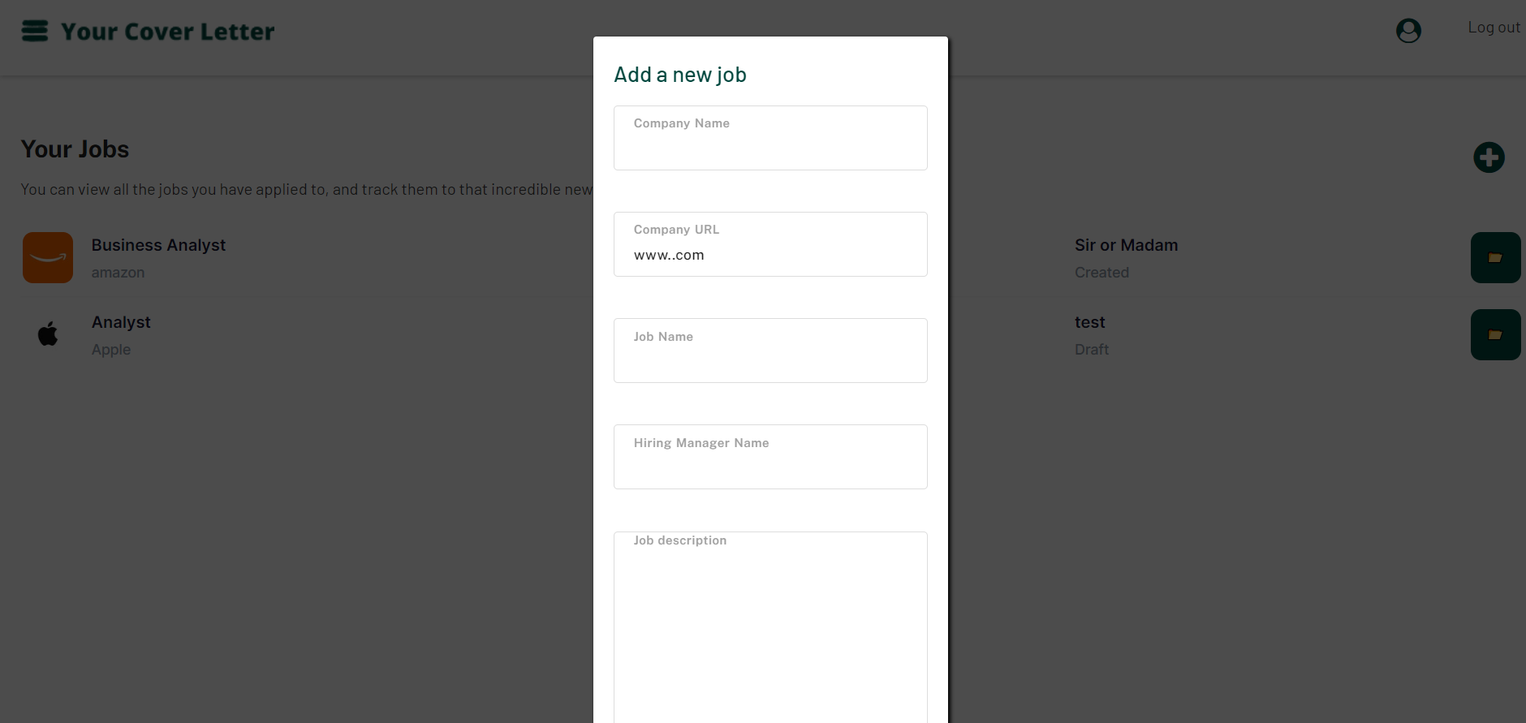Image resolution: width=1526 pixels, height=723 pixels.
Task: Open the user profile avatar icon
Action: coord(1408,31)
